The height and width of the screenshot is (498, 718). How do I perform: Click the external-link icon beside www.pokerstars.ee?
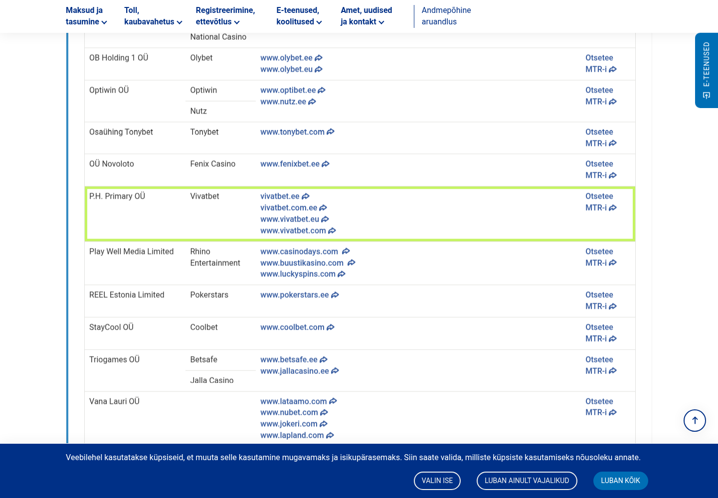[x=335, y=295]
